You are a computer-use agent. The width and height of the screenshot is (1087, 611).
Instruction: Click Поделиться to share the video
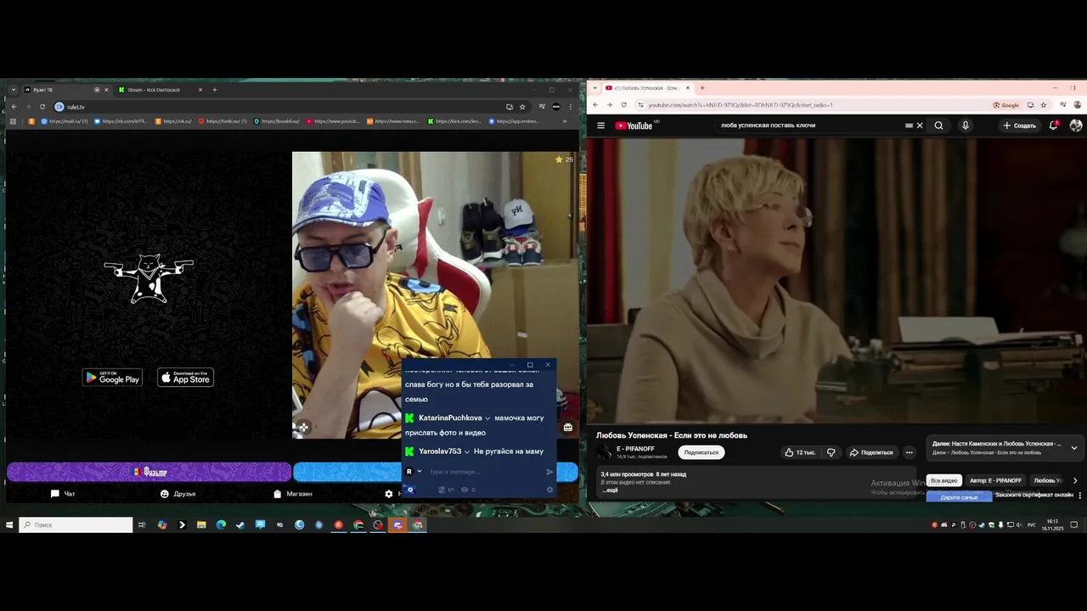(871, 452)
